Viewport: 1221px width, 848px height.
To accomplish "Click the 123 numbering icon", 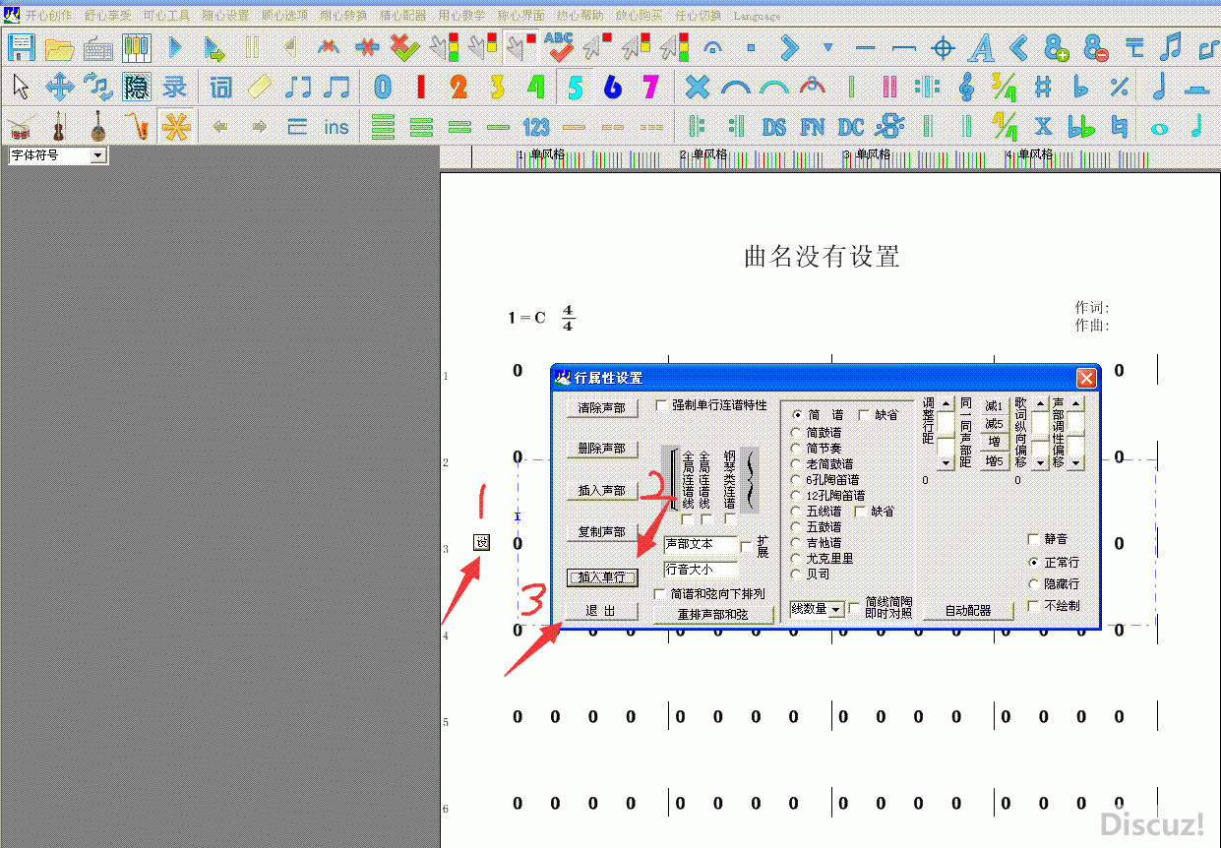I will tap(535, 126).
